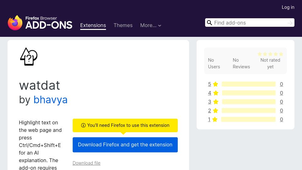Click the 5-star rating star icon
This screenshot has width=302, height=170.
point(215,84)
